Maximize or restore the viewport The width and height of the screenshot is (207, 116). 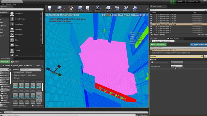147,15
